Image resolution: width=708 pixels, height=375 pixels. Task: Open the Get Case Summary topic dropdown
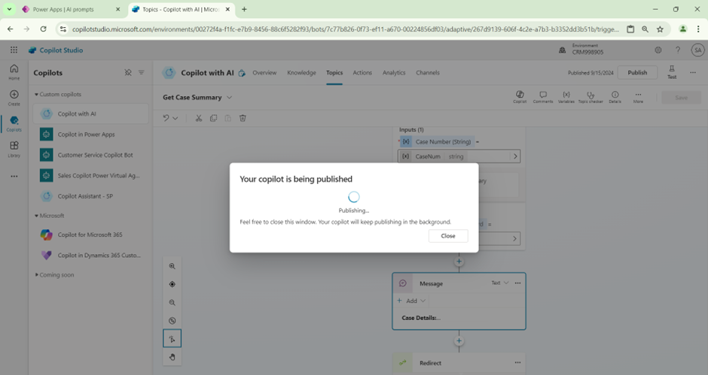pos(230,98)
